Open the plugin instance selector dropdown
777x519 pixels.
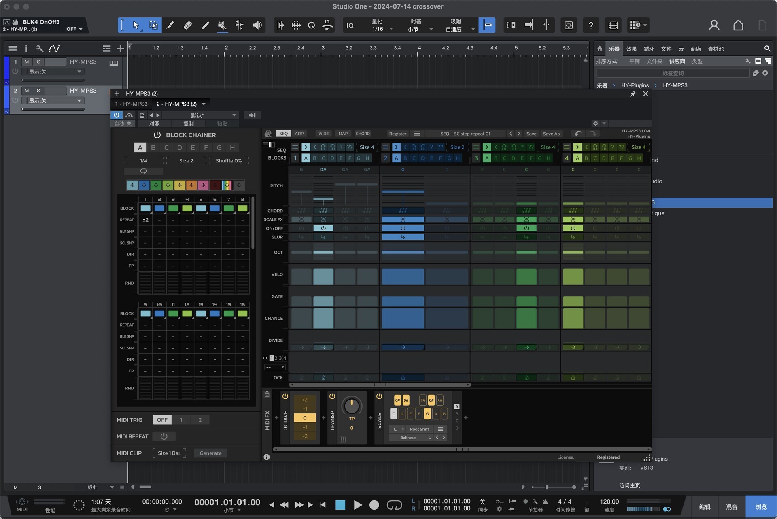[x=204, y=104]
